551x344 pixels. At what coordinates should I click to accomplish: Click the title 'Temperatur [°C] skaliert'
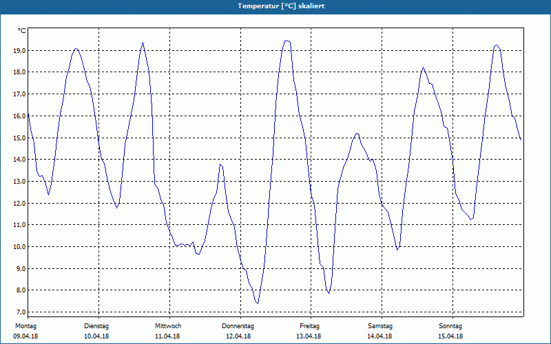[281, 6]
